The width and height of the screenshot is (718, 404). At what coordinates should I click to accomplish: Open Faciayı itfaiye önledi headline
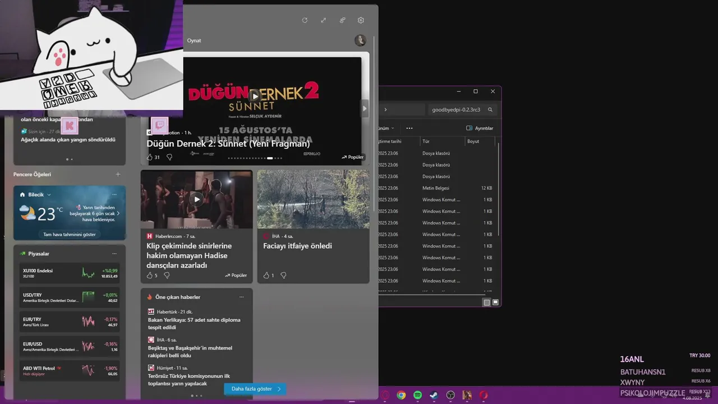297,246
